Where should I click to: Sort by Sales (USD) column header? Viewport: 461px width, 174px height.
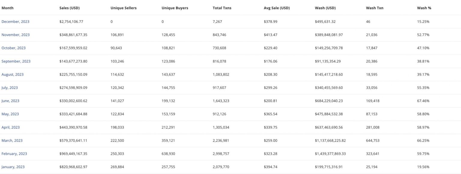(70, 8)
